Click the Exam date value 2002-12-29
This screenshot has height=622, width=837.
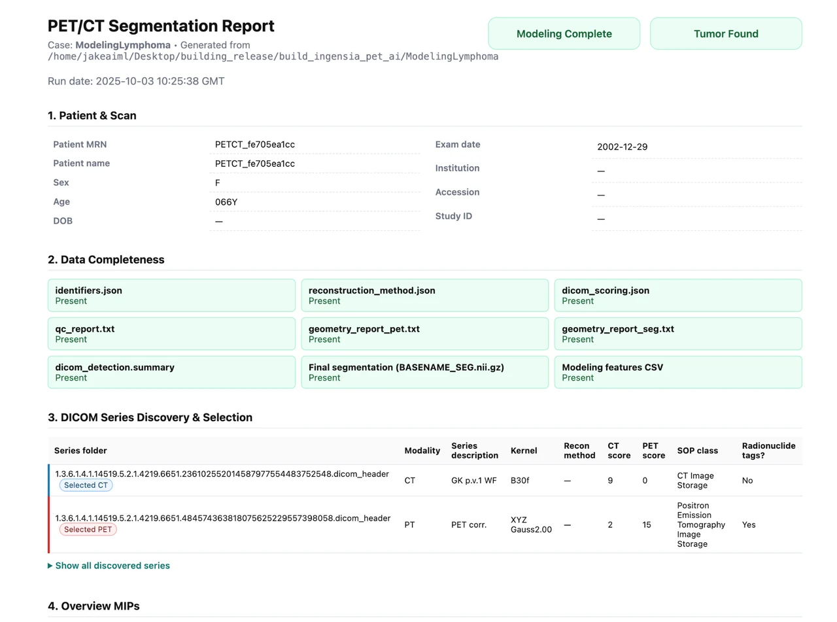coord(622,147)
